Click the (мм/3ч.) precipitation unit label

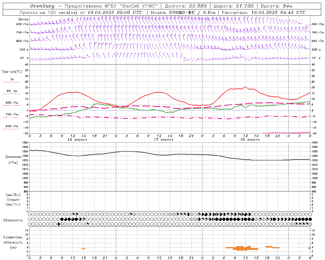pyautogui.click(x=13, y=195)
